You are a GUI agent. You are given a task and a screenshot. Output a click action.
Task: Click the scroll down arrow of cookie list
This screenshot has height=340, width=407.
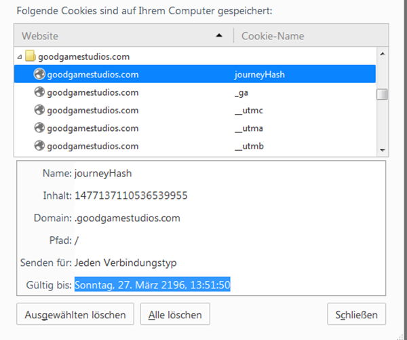pos(383,150)
